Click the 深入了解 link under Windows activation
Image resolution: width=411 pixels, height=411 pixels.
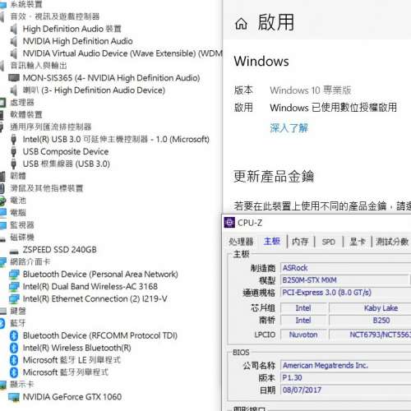[x=289, y=128]
